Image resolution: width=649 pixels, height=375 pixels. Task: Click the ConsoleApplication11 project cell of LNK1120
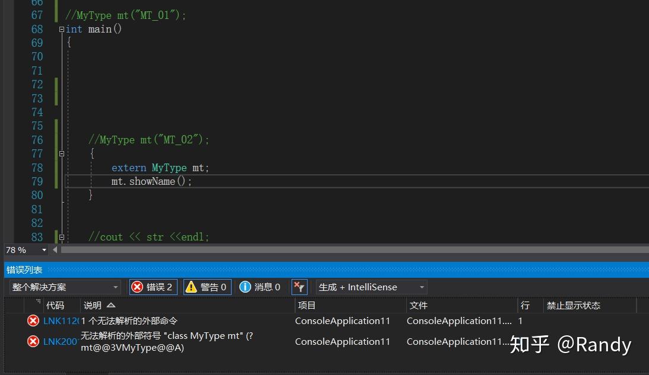click(342, 321)
